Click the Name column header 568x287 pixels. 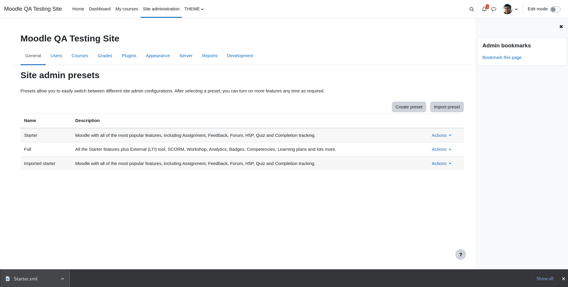pyautogui.click(x=30, y=121)
